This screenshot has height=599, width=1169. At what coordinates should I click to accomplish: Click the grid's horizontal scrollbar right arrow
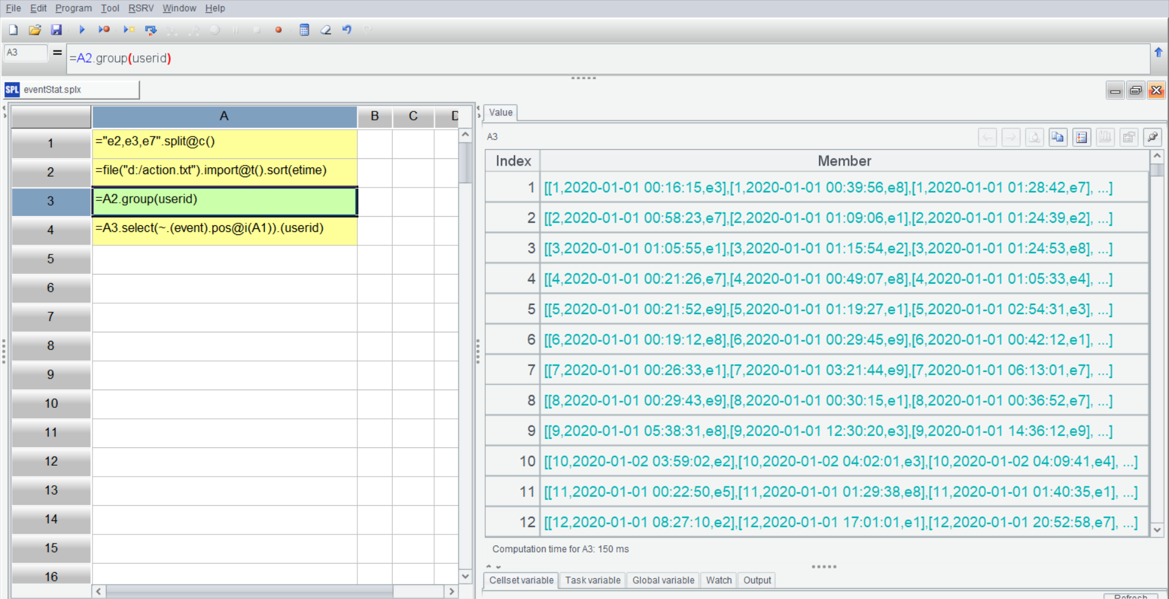(451, 591)
